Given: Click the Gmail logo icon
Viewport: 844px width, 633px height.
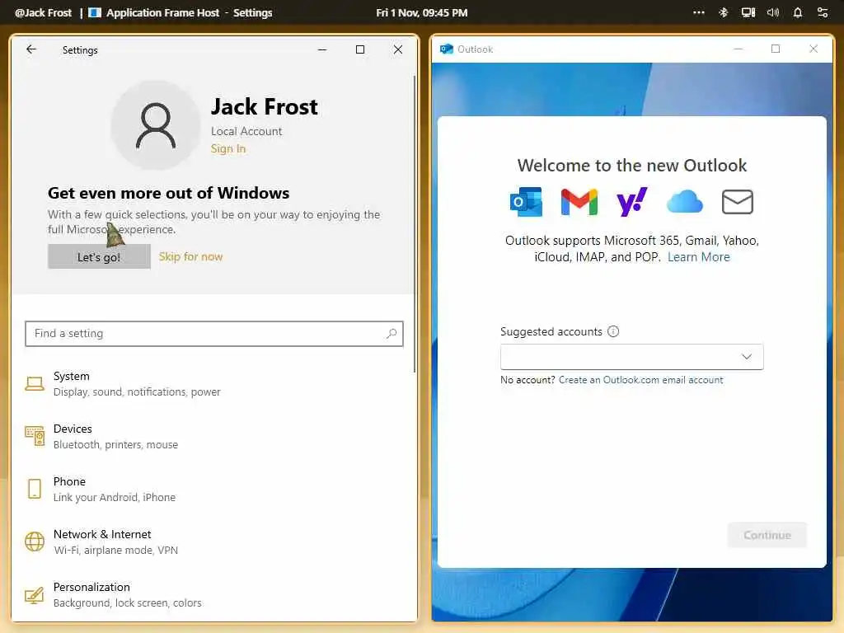Looking at the screenshot, I should click(579, 202).
